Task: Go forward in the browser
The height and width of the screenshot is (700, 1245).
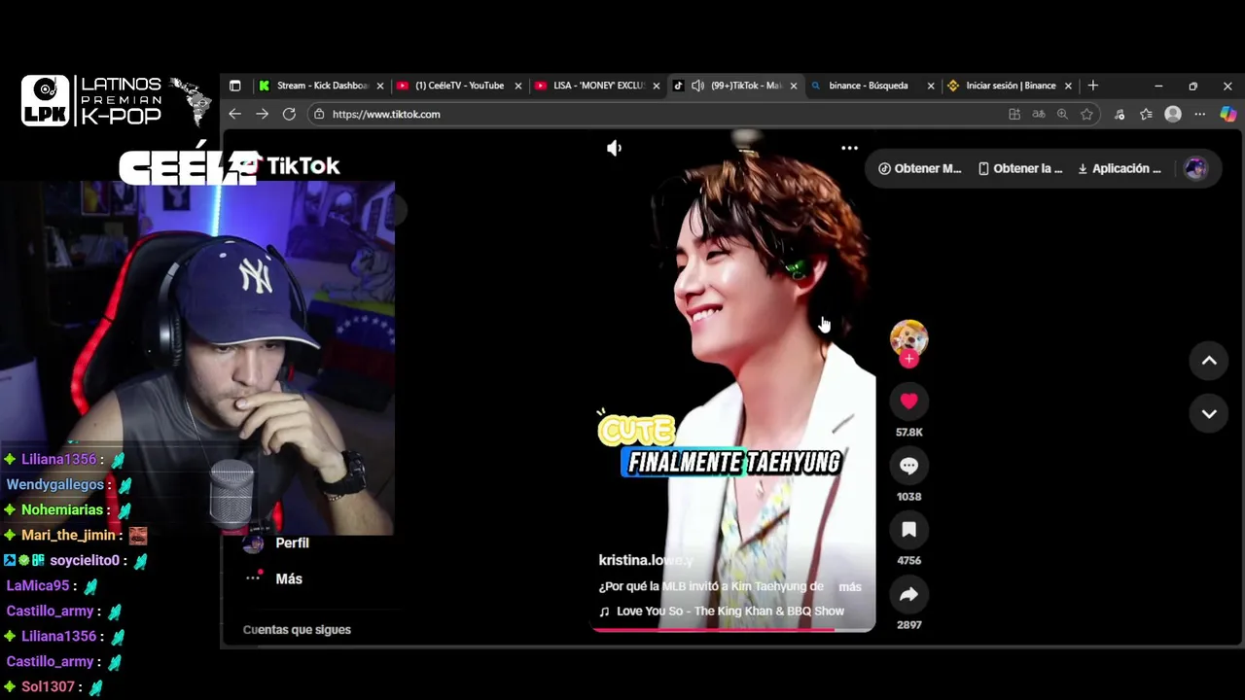Action: pos(262,114)
